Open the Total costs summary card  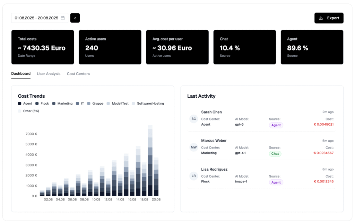[x=43, y=47]
